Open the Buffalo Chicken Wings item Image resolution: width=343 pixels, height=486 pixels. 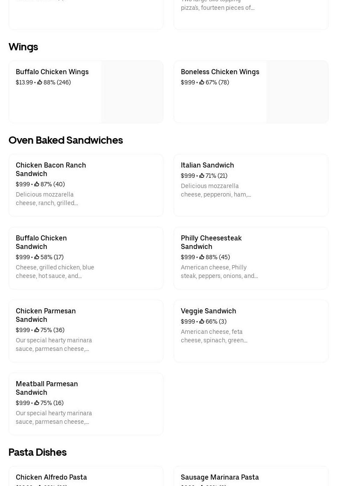52,72
